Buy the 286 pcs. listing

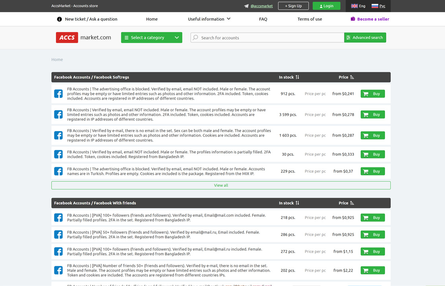373,235
